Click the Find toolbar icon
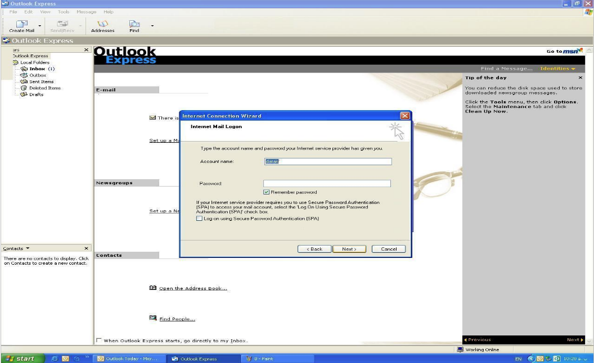Viewport: 594px width, 363px height. [x=134, y=24]
